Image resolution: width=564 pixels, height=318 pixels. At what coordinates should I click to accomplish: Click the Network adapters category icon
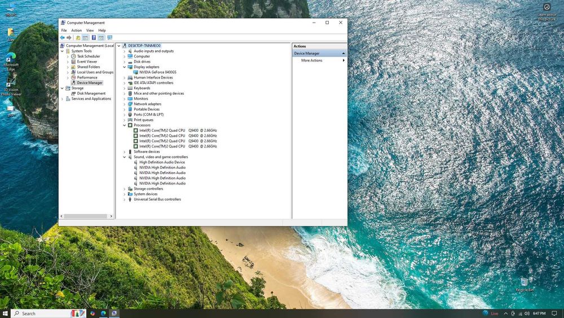tap(130, 104)
